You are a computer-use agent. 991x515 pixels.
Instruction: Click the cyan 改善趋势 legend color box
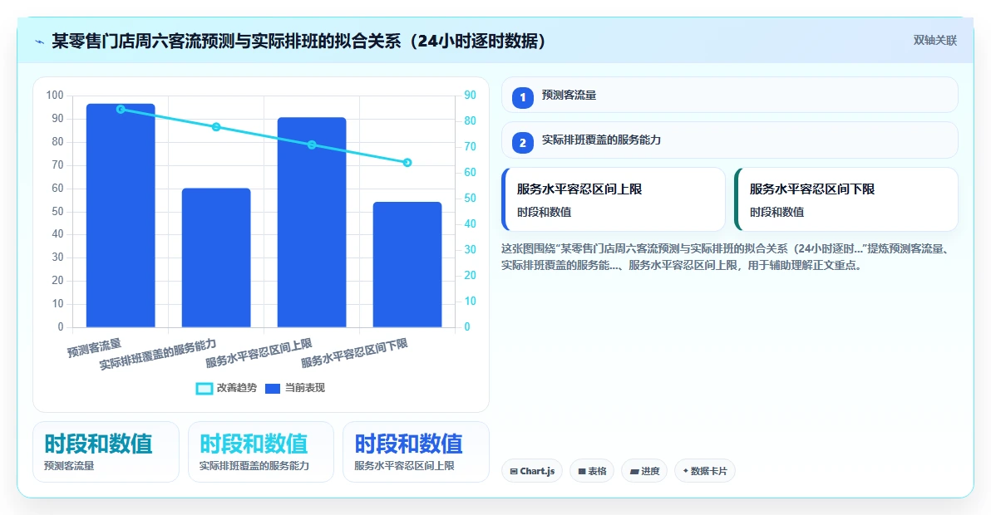[205, 388]
